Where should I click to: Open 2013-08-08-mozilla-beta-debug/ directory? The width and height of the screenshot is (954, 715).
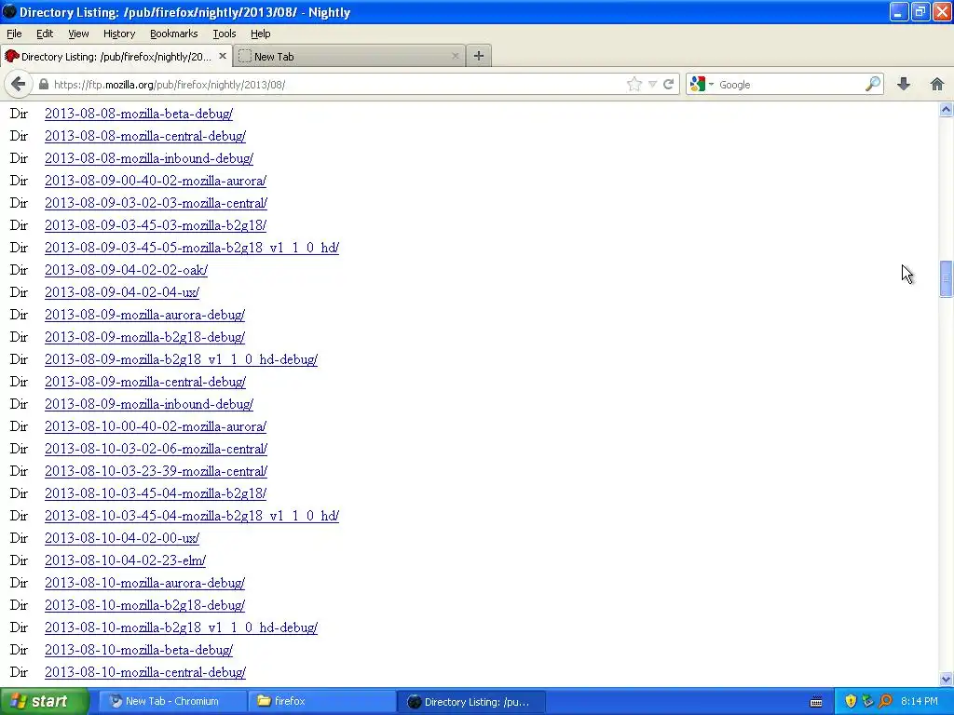click(139, 114)
